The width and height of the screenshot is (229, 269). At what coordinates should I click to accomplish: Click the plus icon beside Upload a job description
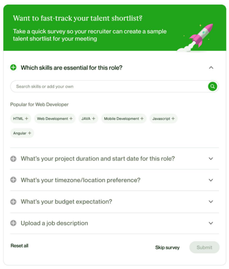click(x=13, y=223)
